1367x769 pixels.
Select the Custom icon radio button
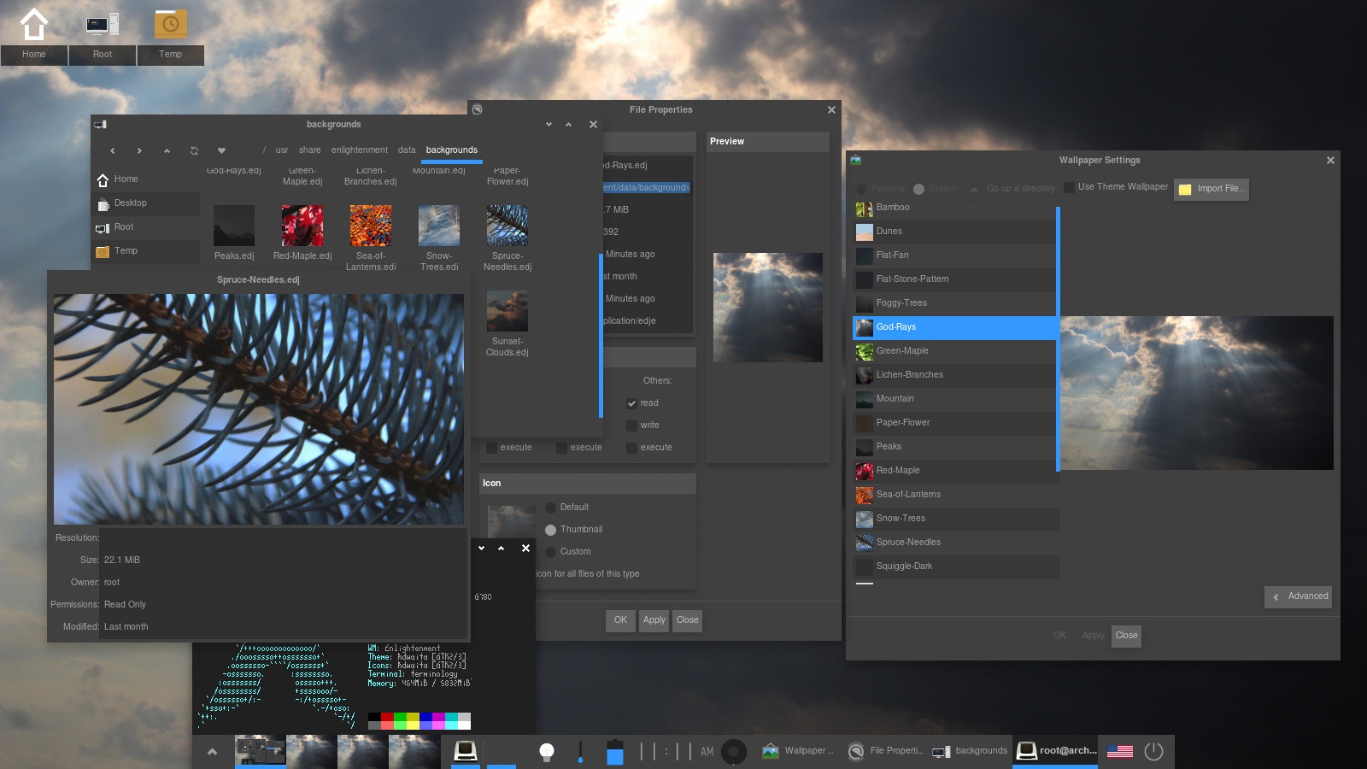point(551,552)
